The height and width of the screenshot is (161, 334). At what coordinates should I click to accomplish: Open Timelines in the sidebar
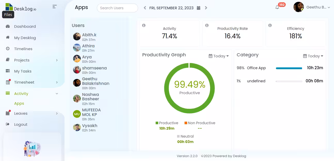[x=23, y=49]
